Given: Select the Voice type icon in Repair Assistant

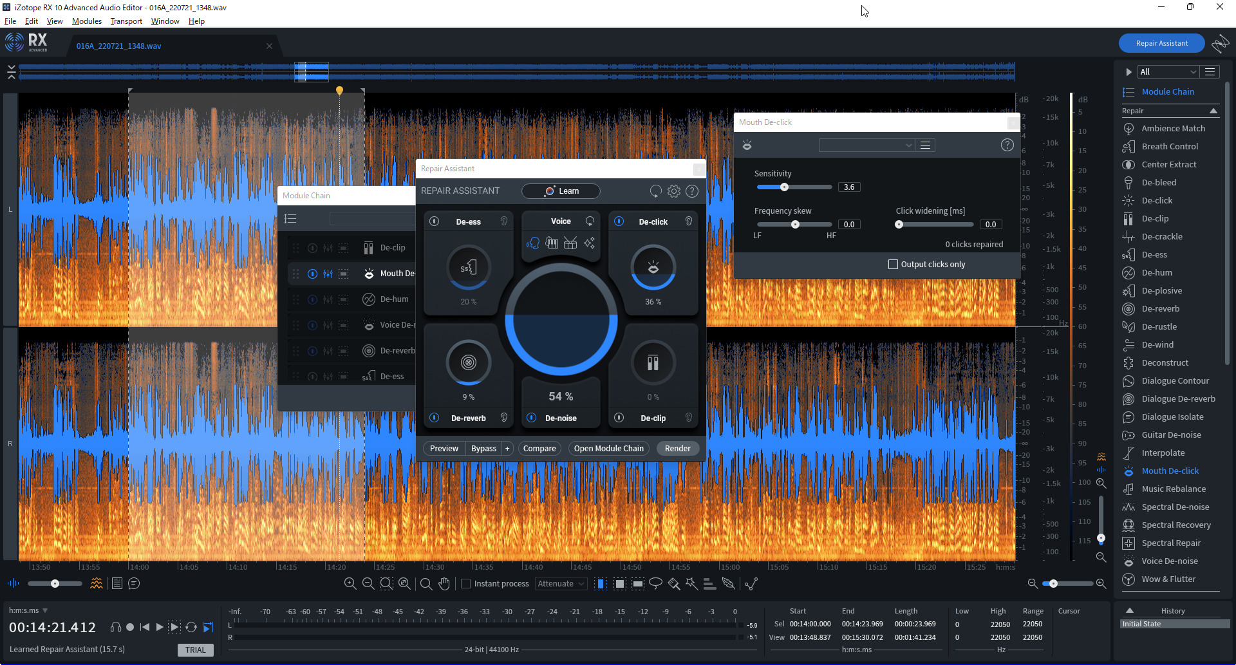Looking at the screenshot, I should point(533,243).
